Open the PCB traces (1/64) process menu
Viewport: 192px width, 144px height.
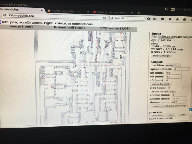115,28
